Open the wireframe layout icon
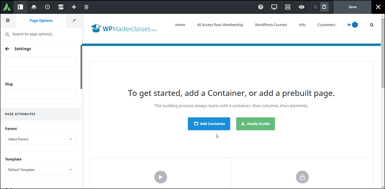 pyautogui.click(x=288, y=7)
